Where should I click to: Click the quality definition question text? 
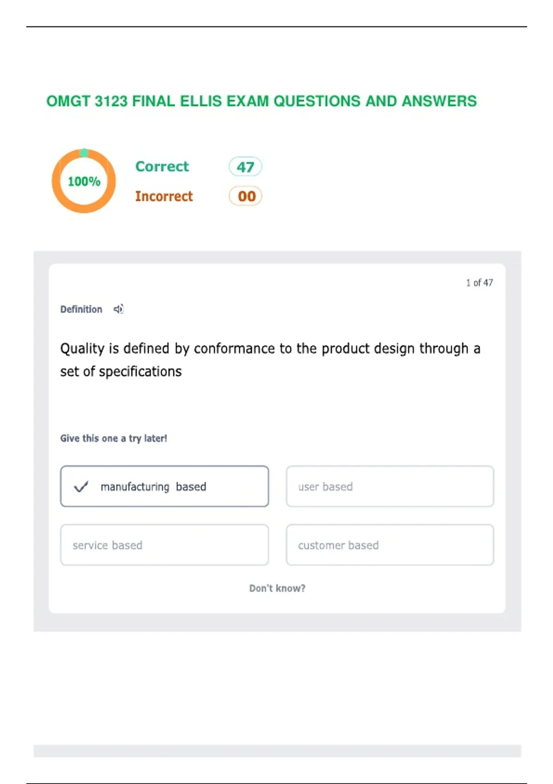(270, 360)
